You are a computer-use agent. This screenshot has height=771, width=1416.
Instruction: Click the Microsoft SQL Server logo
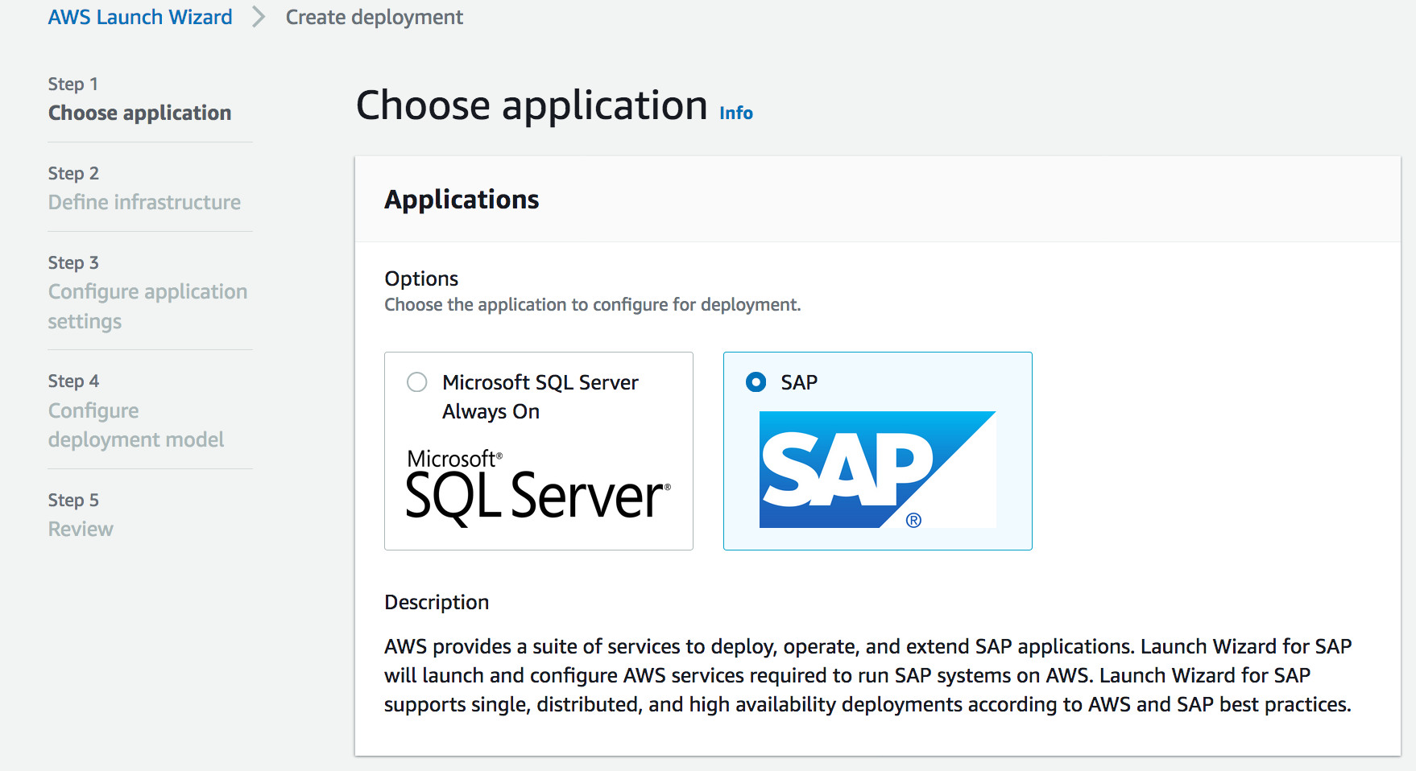pyautogui.click(x=537, y=488)
